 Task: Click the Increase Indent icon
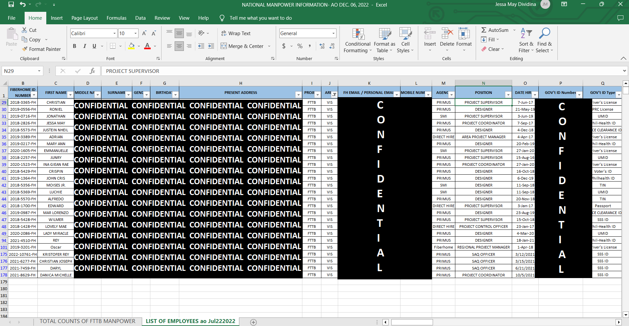click(x=211, y=46)
